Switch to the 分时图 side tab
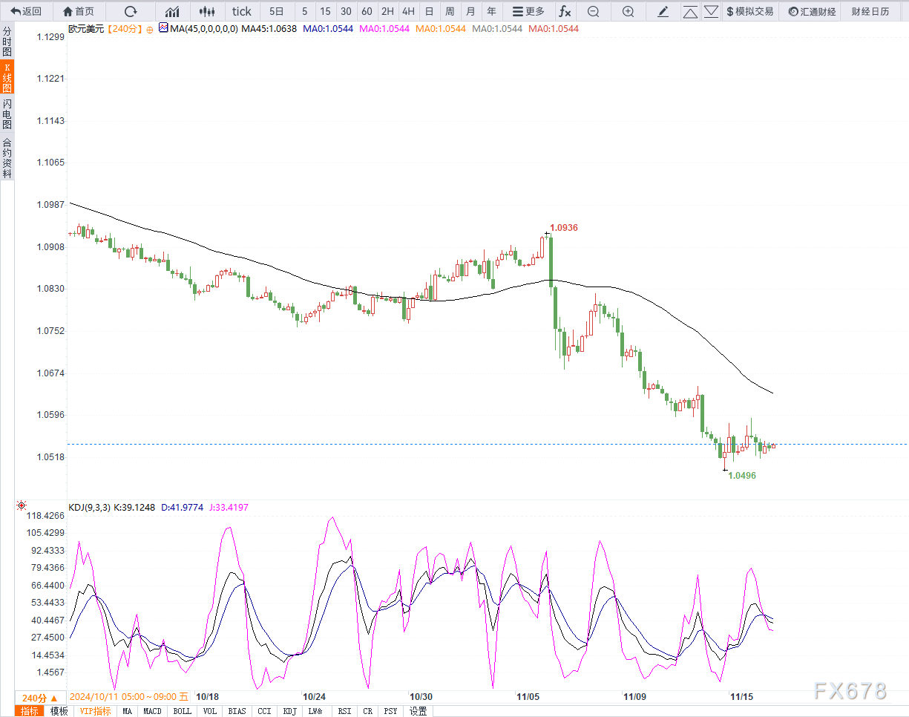 (7, 42)
